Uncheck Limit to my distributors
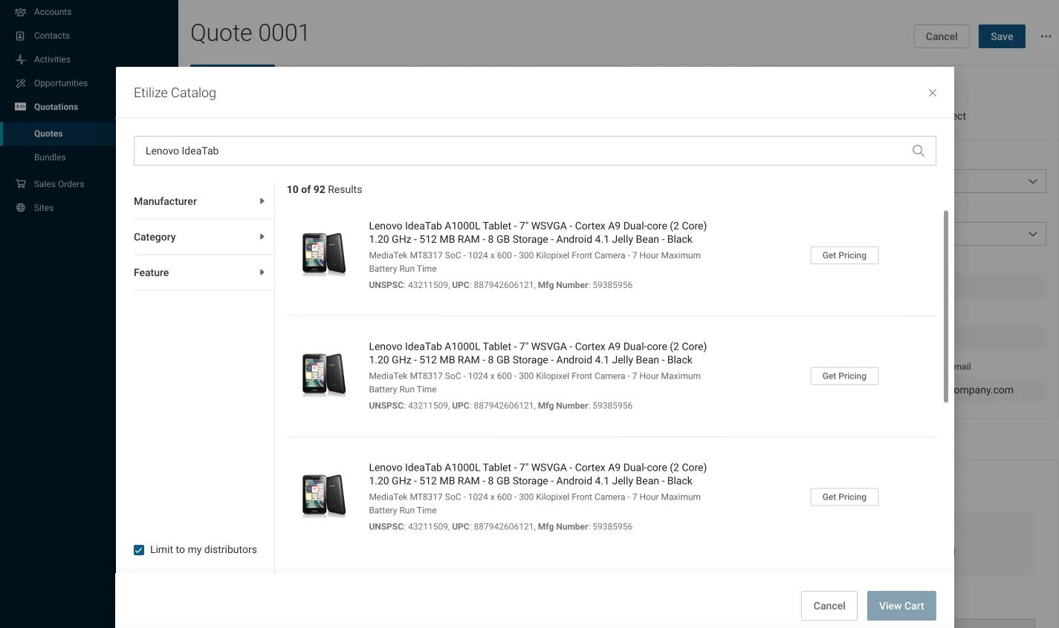Viewport: 1059px width, 628px height. [139, 550]
